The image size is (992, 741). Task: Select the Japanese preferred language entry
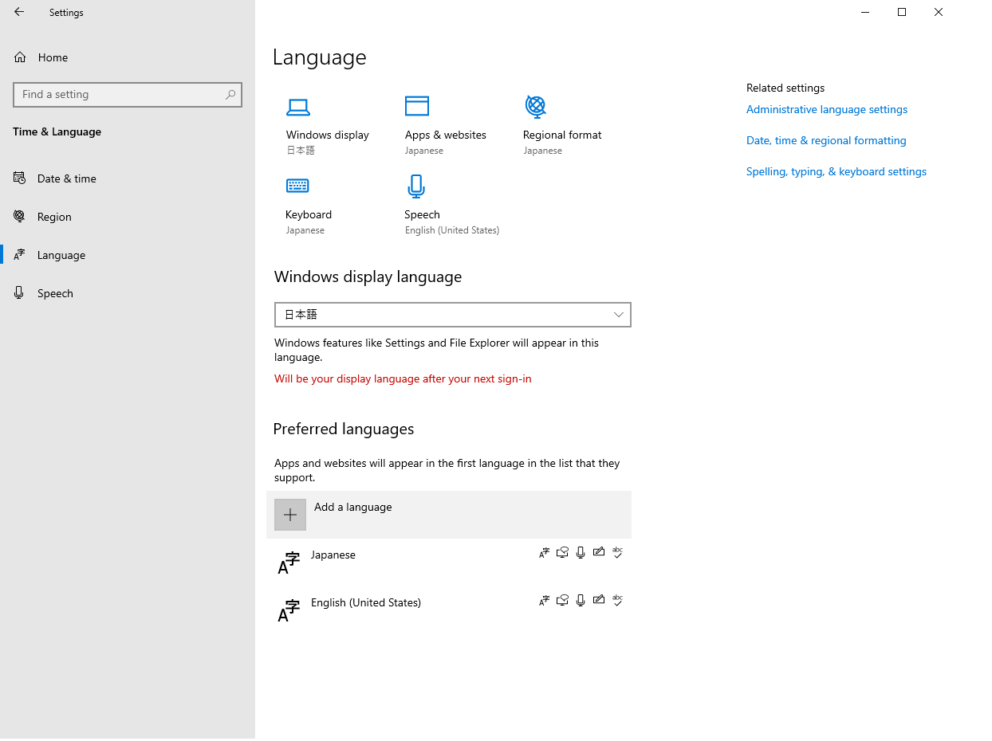(333, 555)
